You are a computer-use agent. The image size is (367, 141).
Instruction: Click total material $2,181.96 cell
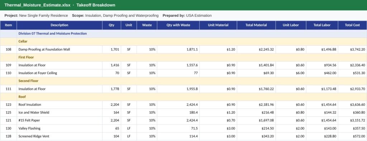[256, 104]
